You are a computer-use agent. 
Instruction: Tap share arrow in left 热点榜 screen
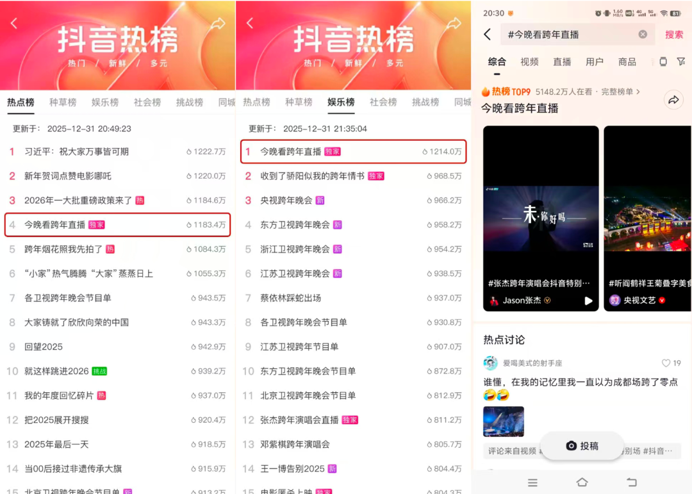tap(218, 24)
